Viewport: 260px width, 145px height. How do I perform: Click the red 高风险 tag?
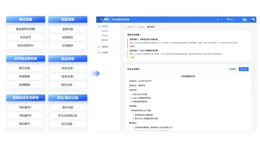[133, 46]
